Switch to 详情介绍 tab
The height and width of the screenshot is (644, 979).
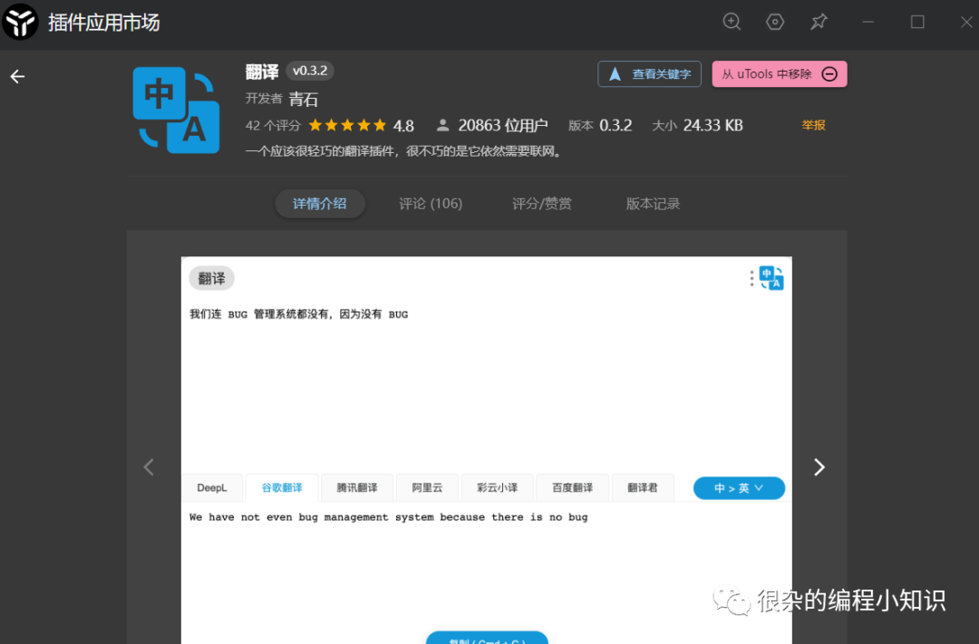tap(320, 204)
